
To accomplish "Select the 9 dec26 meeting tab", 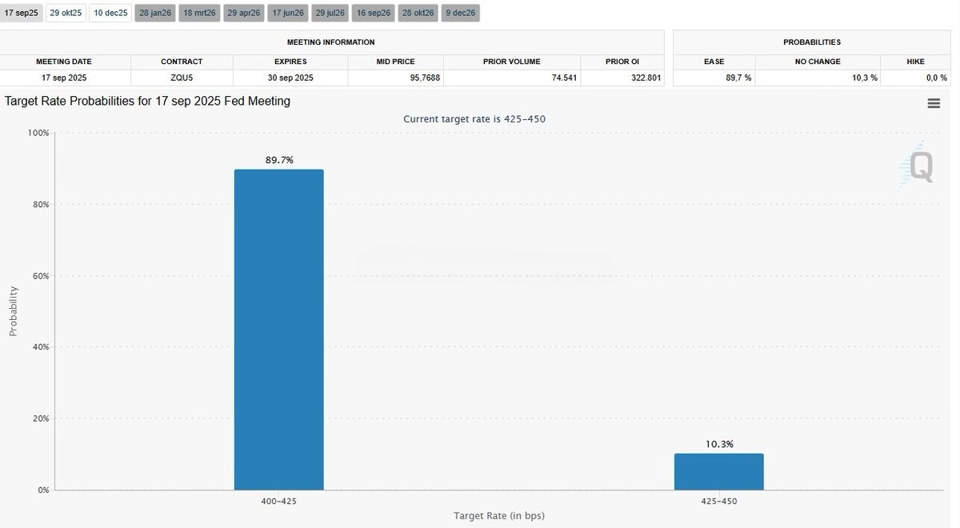I will 461,13.
